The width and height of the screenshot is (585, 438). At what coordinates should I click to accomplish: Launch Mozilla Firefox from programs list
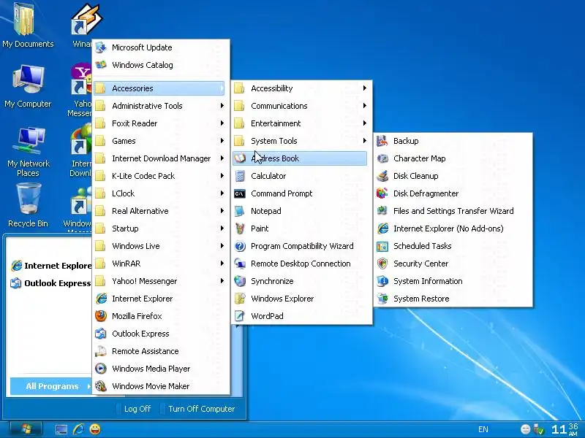tap(159, 316)
